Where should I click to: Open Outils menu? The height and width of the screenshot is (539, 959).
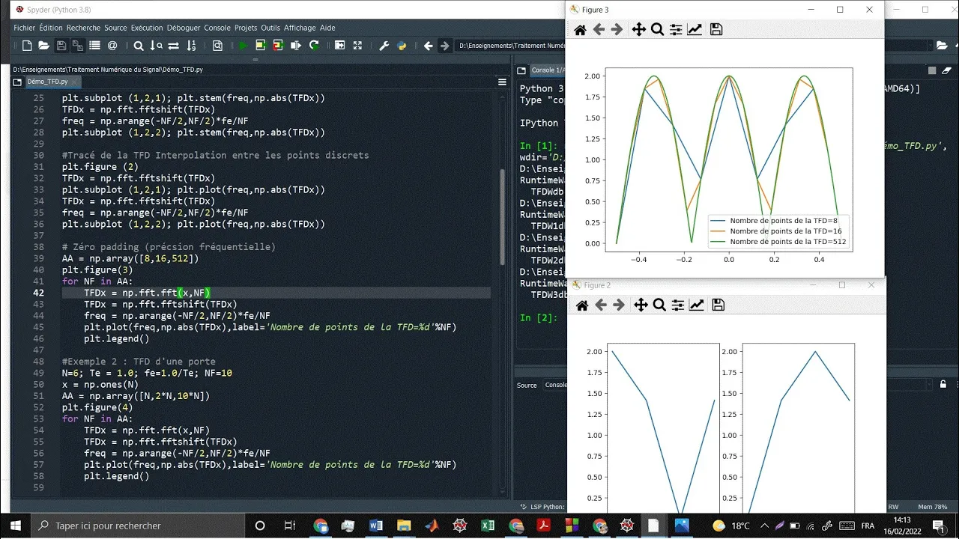coord(270,28)
